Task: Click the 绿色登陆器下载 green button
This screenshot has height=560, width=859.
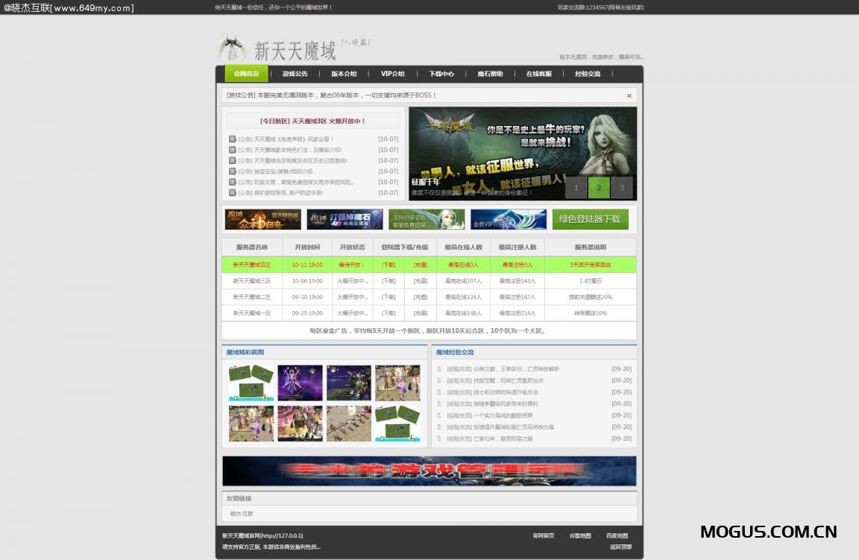Action: [591, 218]
